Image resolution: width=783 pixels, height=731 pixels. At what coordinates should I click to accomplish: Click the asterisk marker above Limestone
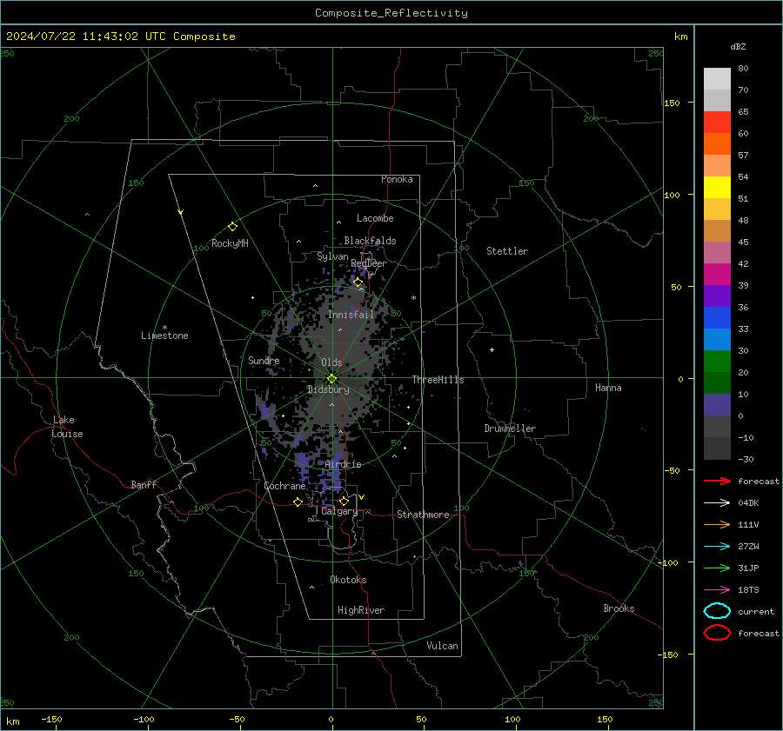(164, 328)
